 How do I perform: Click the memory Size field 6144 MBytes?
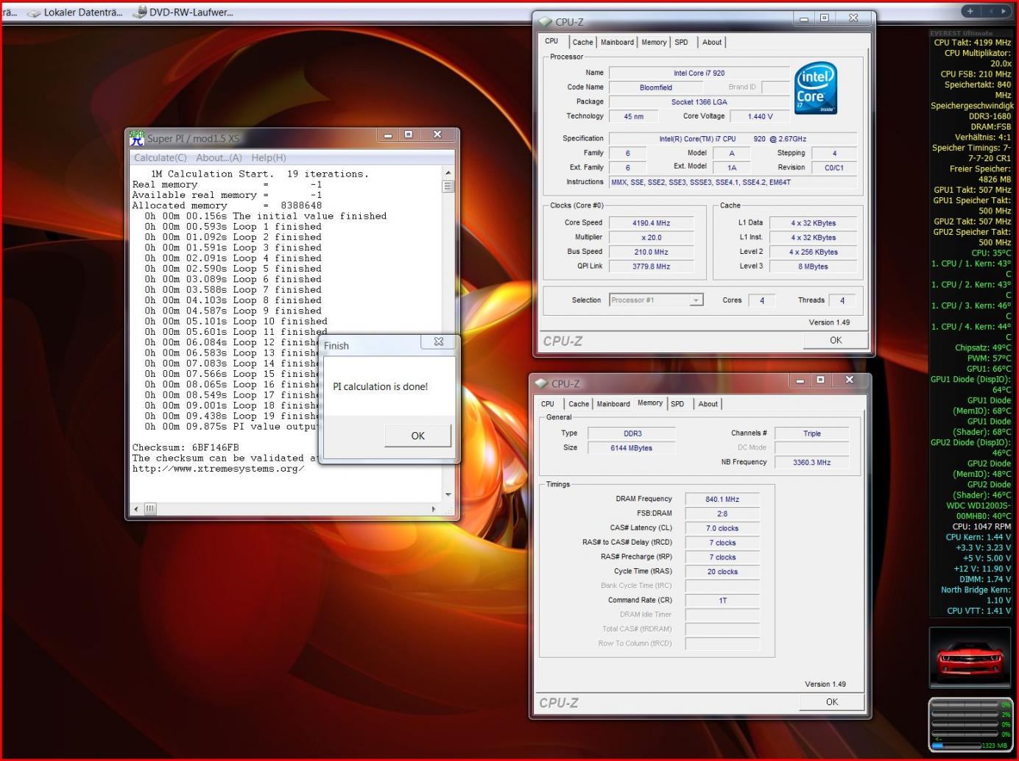click(x=632, y=447)
